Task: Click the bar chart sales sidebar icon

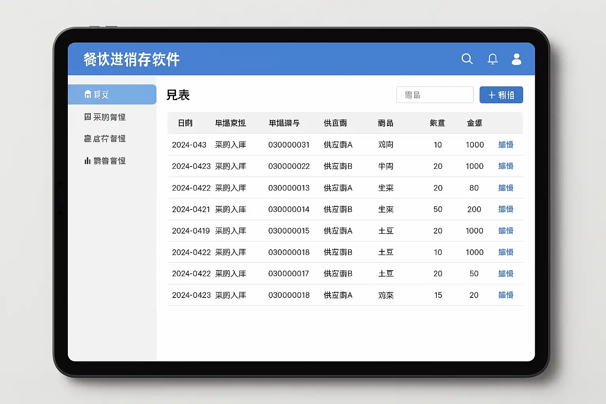Action: click(x=88, y=161)
